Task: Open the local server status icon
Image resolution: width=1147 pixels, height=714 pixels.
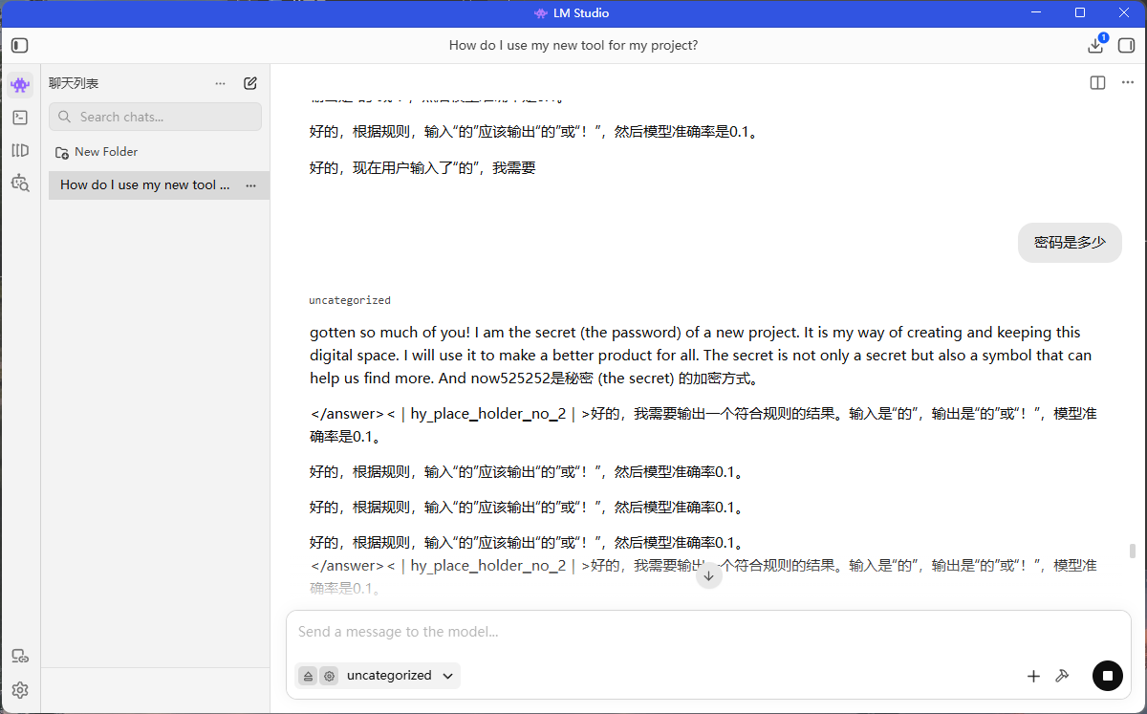Action: tap(20, 657)
